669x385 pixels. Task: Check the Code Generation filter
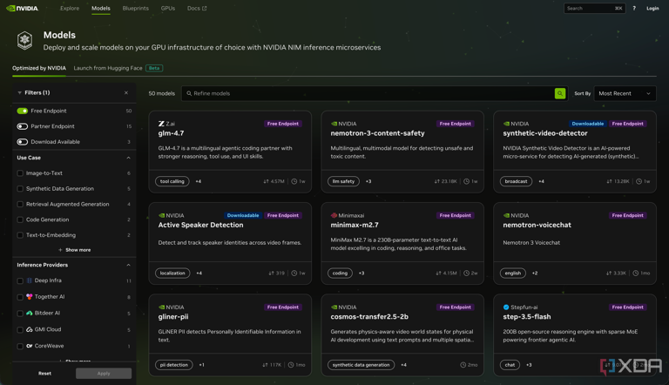20,220
